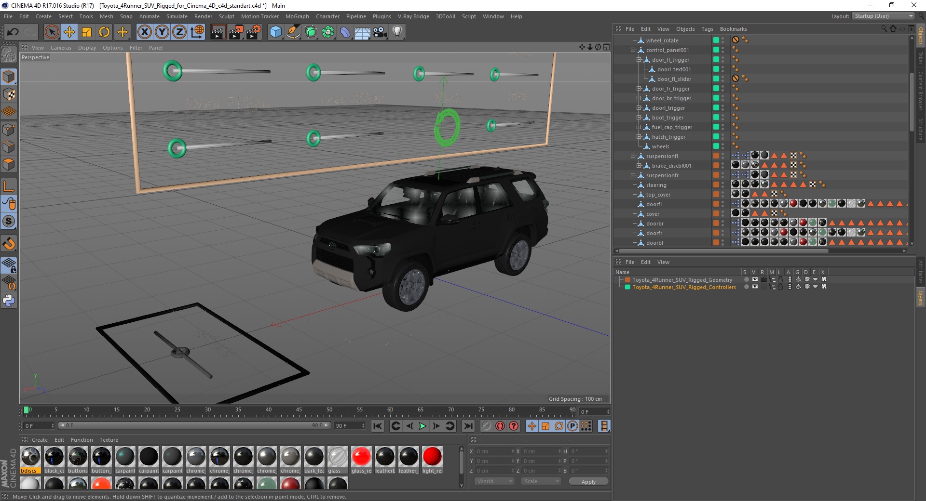This screenshot has height=501, width=926.
Task: Toggle view eye for Rigged_Controllers layer
Action: pos(755,287)
